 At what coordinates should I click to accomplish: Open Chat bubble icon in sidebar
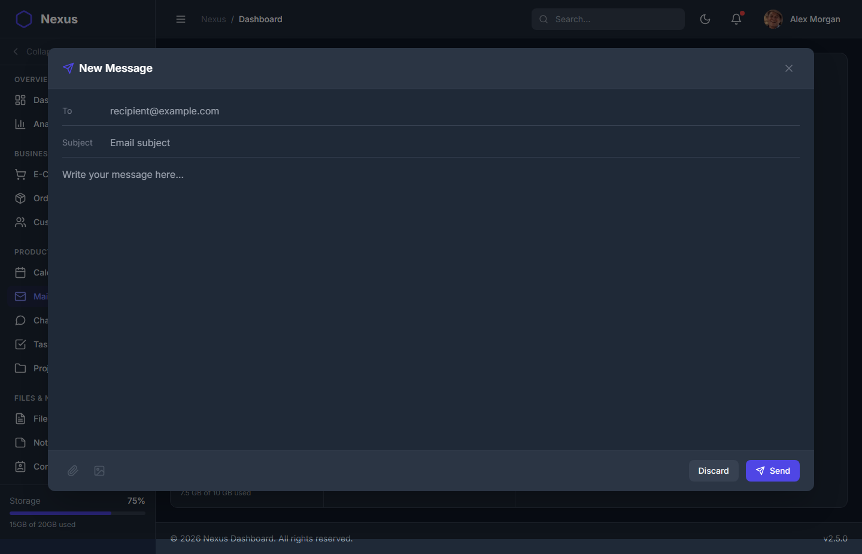20,320
